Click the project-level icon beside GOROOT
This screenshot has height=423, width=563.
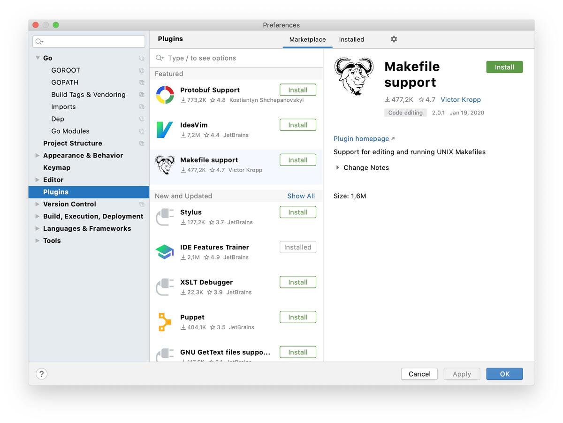click(x=142, y=70)
